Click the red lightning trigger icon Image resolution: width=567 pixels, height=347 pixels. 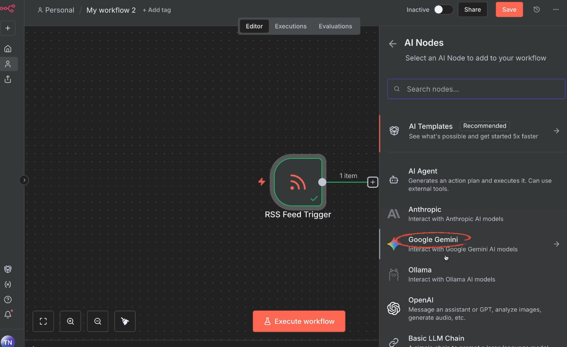[x=262, y=182]
